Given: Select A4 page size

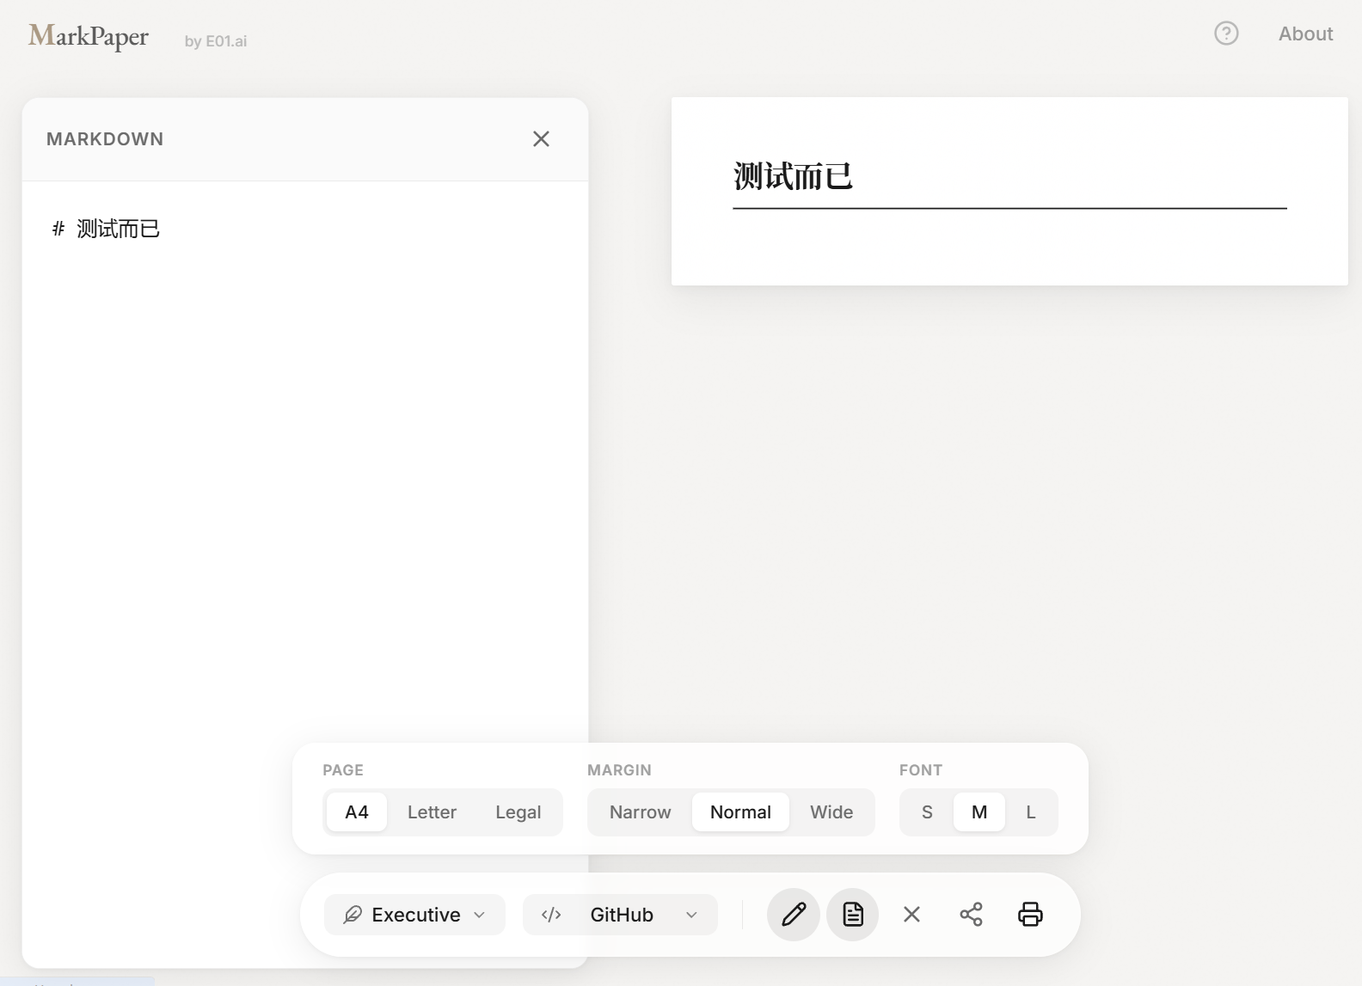Looking at the screenshot, I should tap(357, 812).
